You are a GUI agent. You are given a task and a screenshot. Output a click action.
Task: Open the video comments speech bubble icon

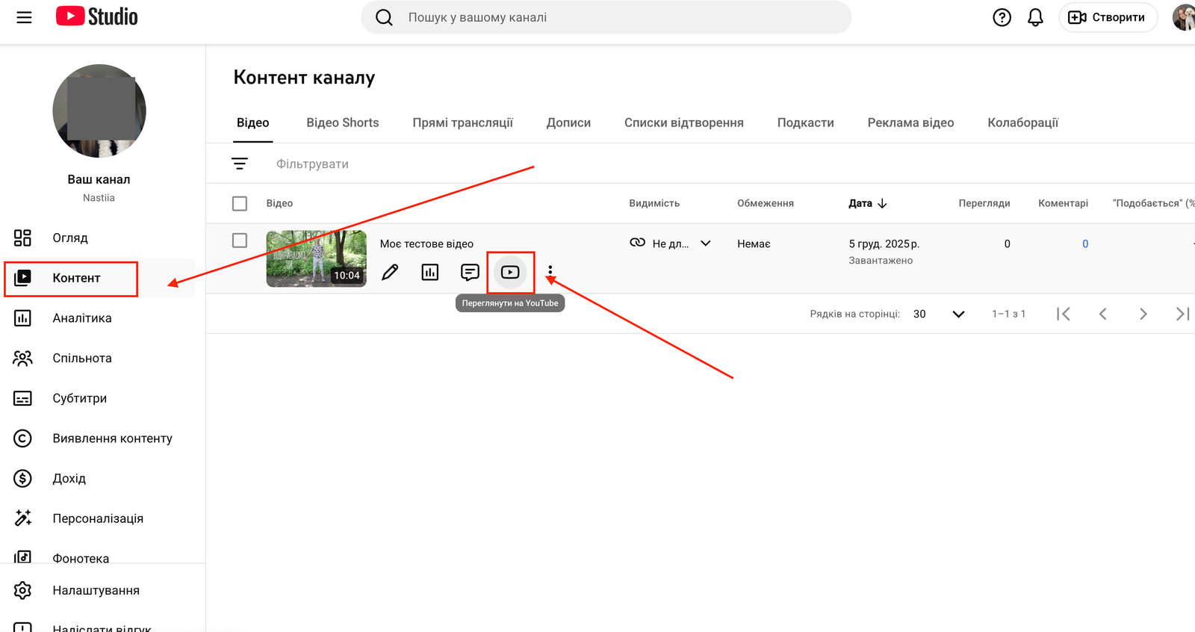(x=470, y=272)
